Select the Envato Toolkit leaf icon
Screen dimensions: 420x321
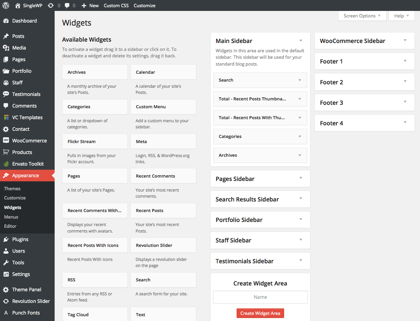coord(6,164)
